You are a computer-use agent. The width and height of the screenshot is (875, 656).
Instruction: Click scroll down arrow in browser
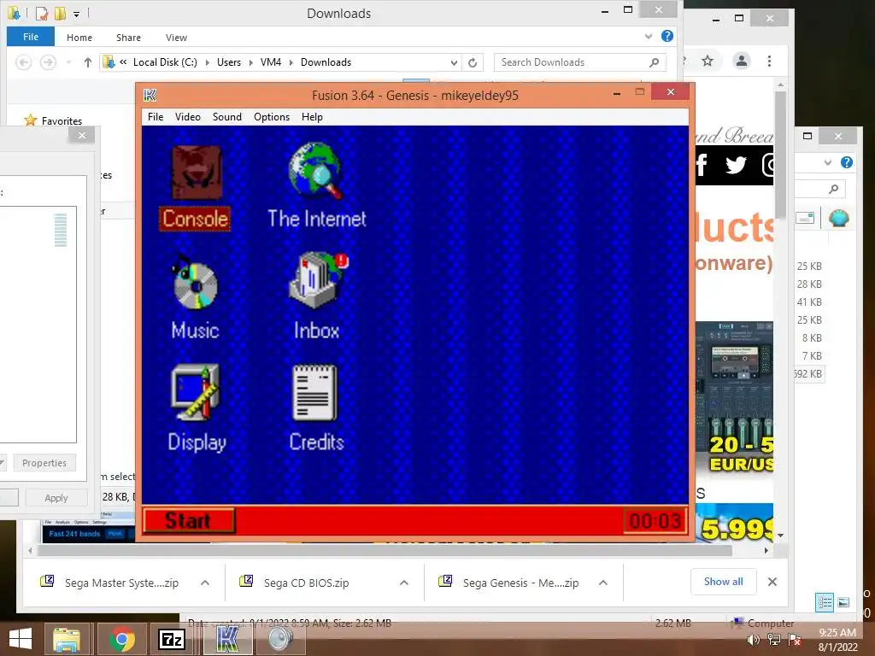(x=780, y=536)
